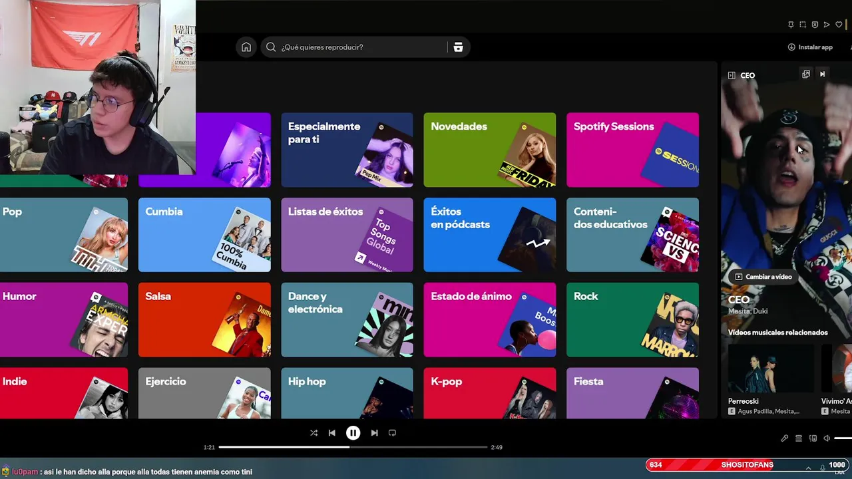Open the Humor category card

click(64, 320)
